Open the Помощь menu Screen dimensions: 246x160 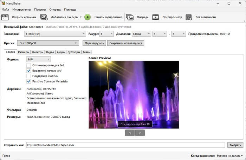(x=70, y=10)
